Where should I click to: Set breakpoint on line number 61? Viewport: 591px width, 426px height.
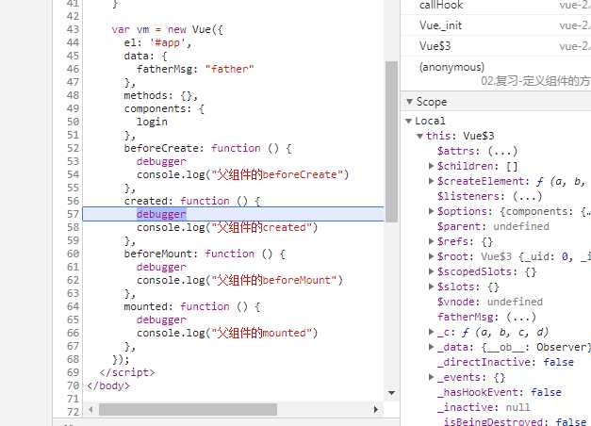coord(74,267)
